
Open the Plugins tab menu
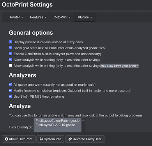click(x=85, y=17)
